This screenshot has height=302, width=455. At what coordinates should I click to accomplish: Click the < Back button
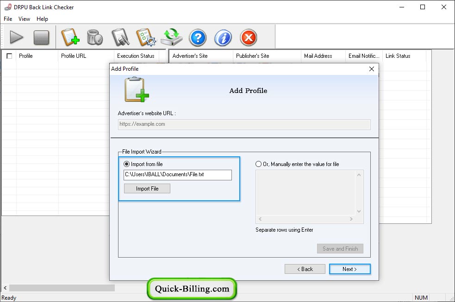click(x=305, y=269)
